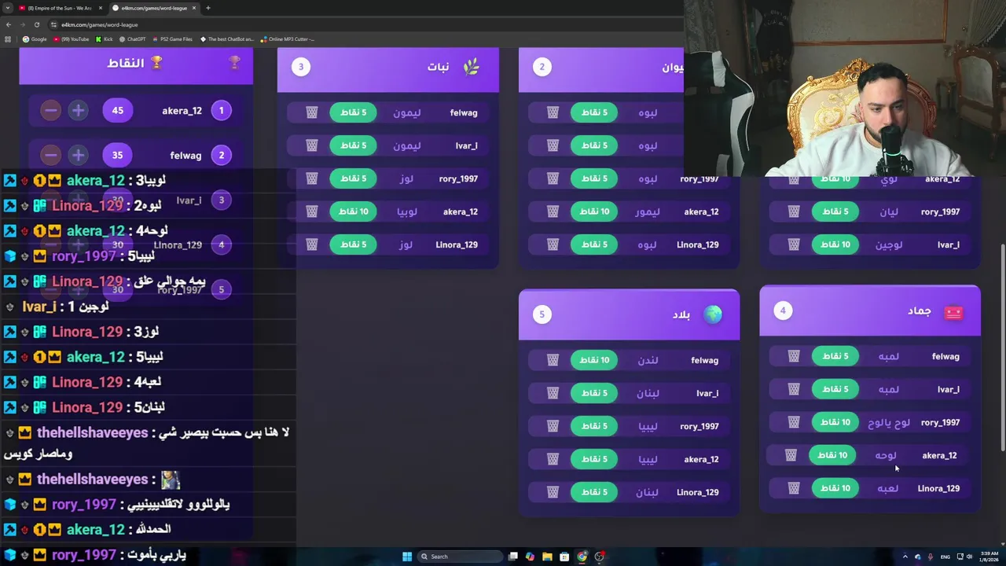Viewport: 1006px width, 566px height.
Task: Remove Ivar_i's لوجين answer trash icon
Action: click(x=794, y=244)
